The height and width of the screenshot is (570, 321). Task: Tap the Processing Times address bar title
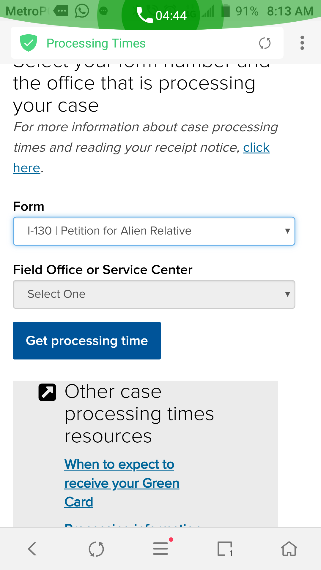tap(96, 43)
